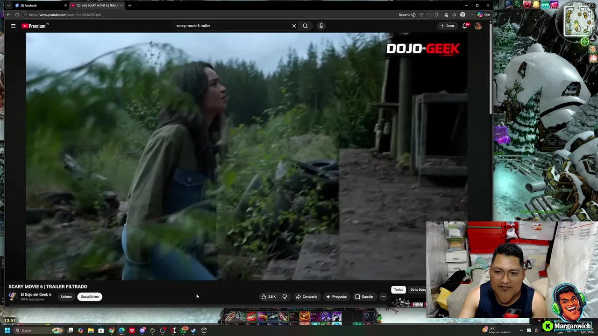598x336 pixels.
Task: Select the Todos filter chip
Action: (398, 290)
